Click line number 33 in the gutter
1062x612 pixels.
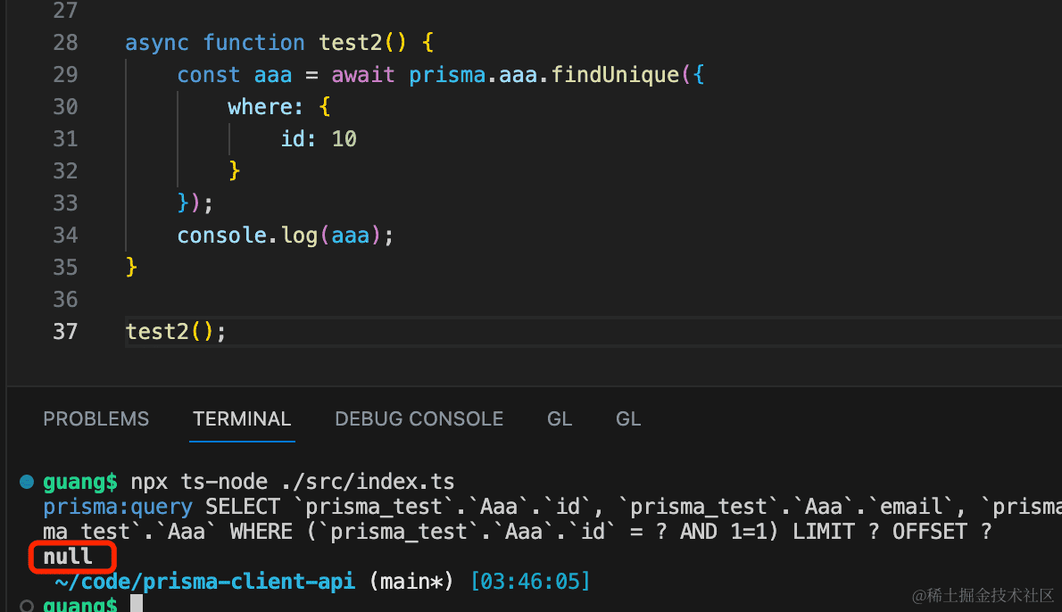click(x=65, y=203)
